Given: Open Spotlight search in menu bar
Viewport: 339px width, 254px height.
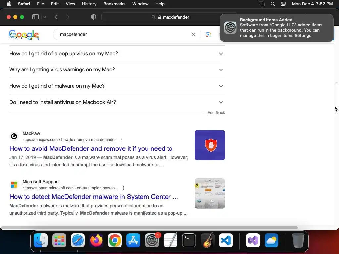Looking at the screenshot, I should [273, 4].
